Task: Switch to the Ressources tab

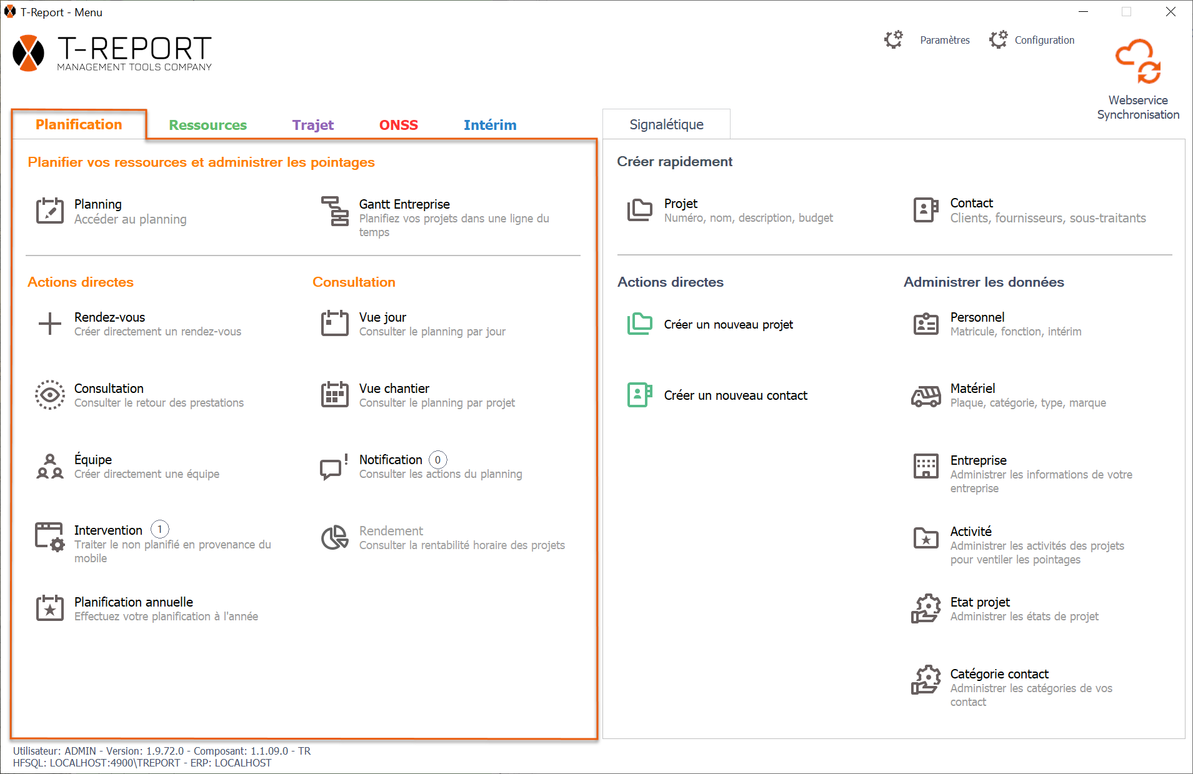Action: [207, 125]
